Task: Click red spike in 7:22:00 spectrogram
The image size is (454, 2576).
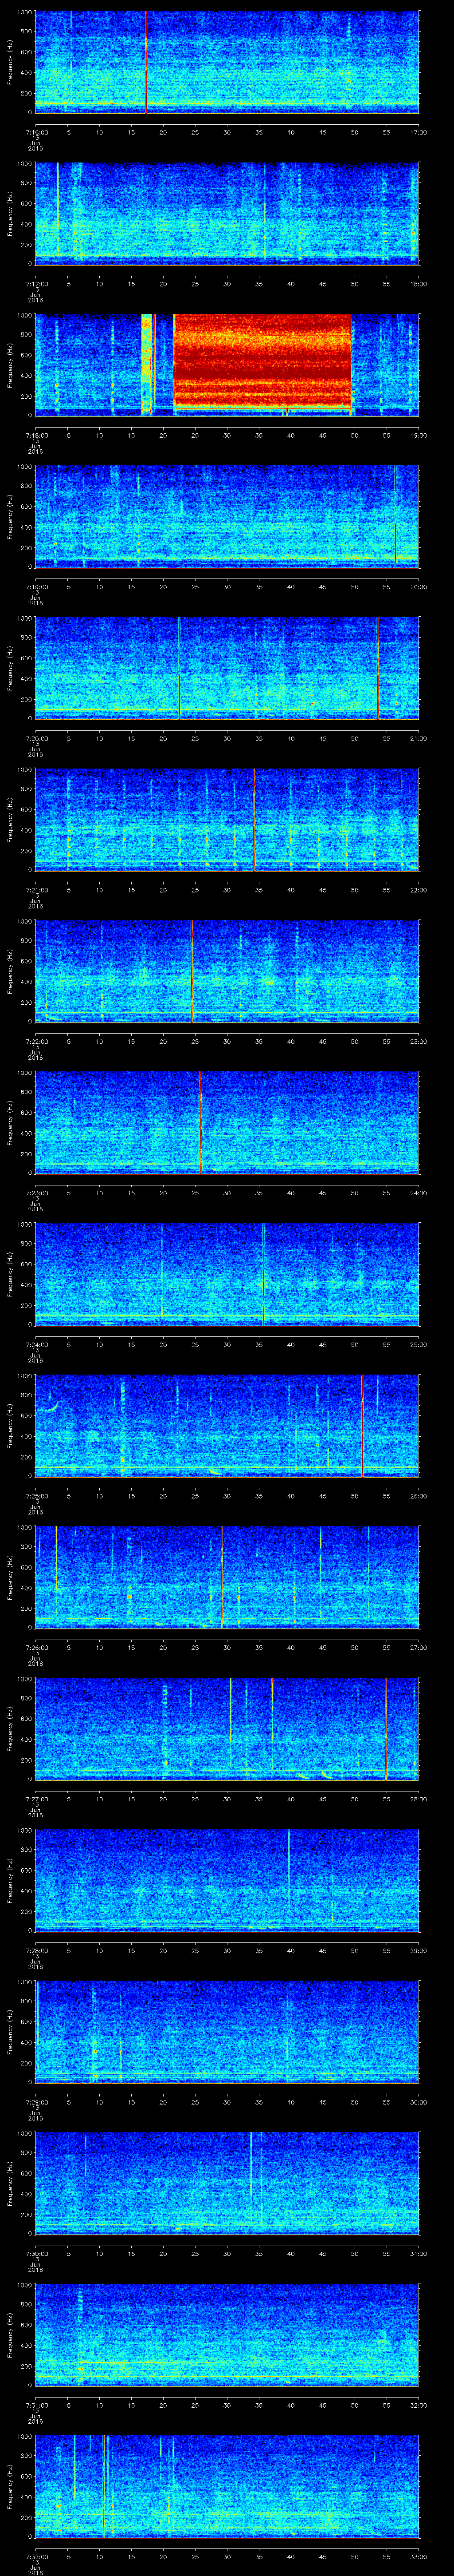Action: [x=192, y=970]
